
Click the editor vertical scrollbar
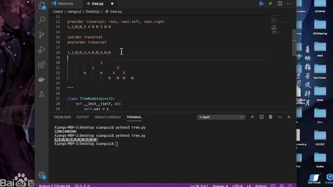point(294,43)
